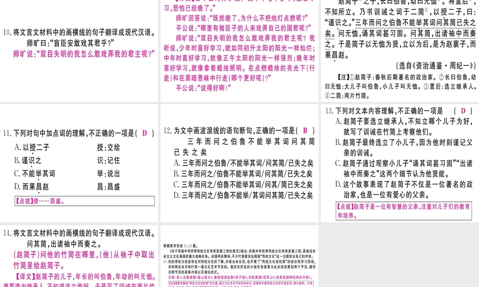Click the source note (选自《资治通鉴·周纪一》)

(x=436, y=66)
